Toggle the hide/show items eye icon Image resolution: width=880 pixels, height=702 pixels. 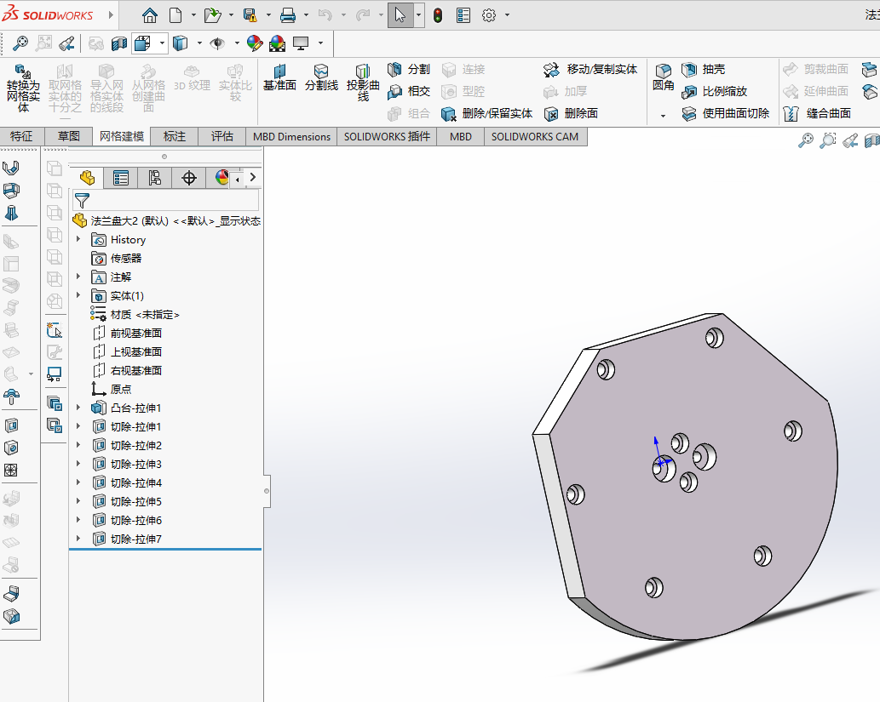[x=217, y=43]
